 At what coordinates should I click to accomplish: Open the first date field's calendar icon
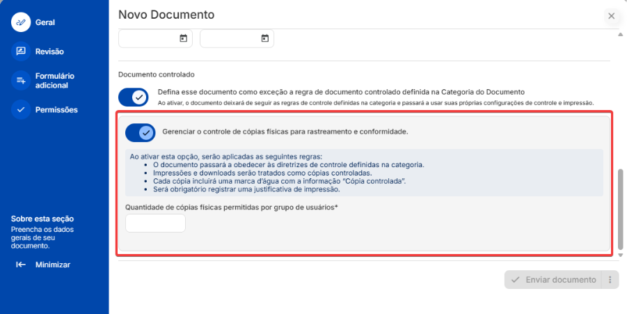[183, 38]
